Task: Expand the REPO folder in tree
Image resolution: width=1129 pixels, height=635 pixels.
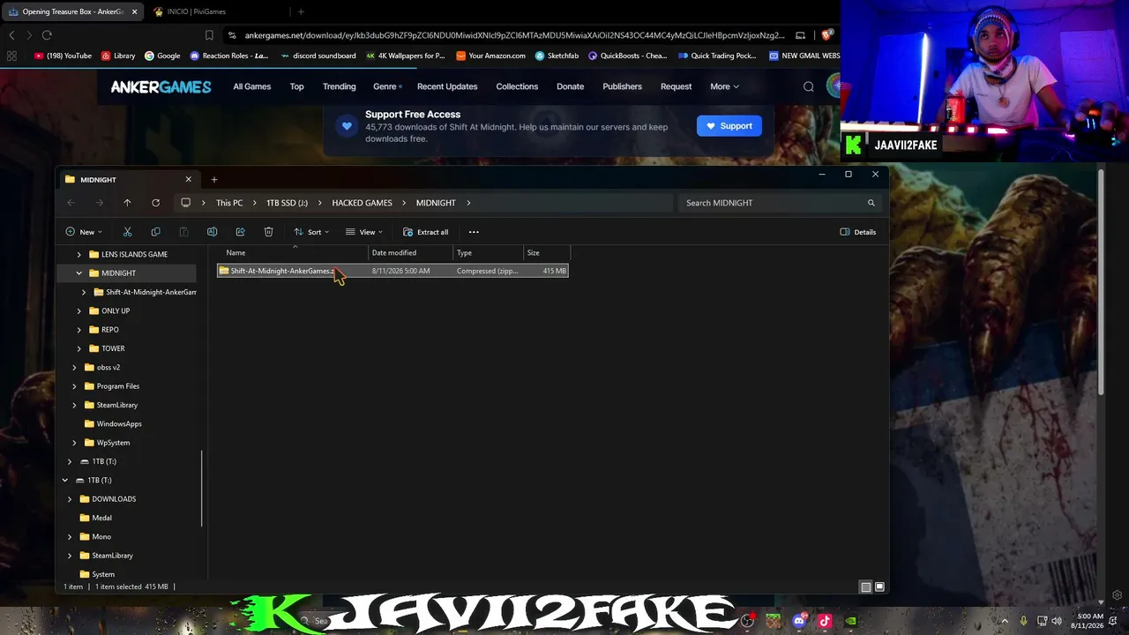Action: coord(79,330)
